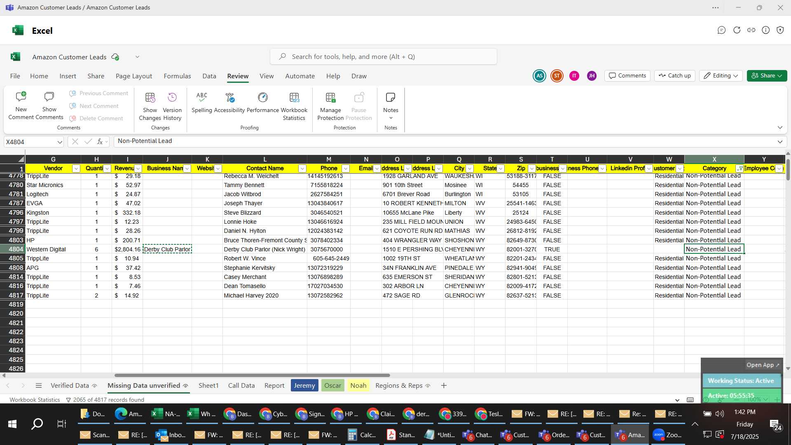Image resolution: width=791 pixels, height=445 pixels.
Task: Open City column filter dropdown
Action: pos(469,169)
